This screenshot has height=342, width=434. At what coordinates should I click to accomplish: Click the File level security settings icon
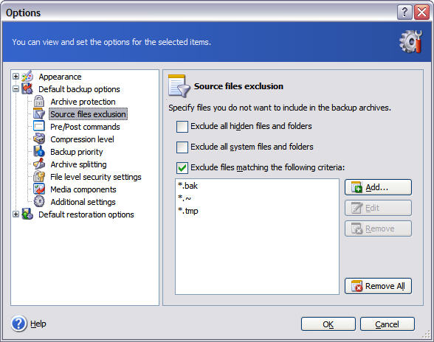(39, 176)
